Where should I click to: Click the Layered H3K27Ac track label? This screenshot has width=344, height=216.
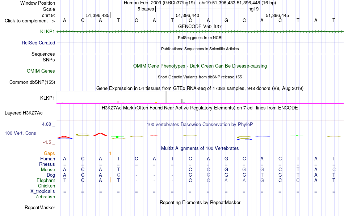[24, 113]
